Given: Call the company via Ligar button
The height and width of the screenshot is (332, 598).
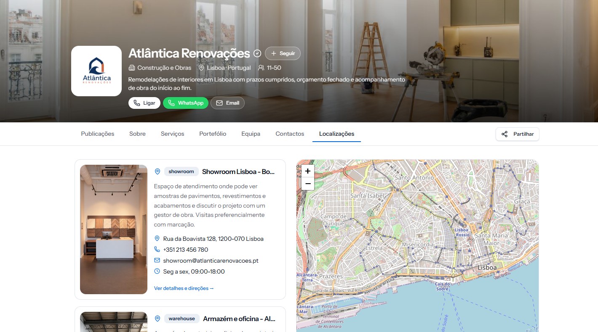Looking at the screenshot, I should point(144,103).
